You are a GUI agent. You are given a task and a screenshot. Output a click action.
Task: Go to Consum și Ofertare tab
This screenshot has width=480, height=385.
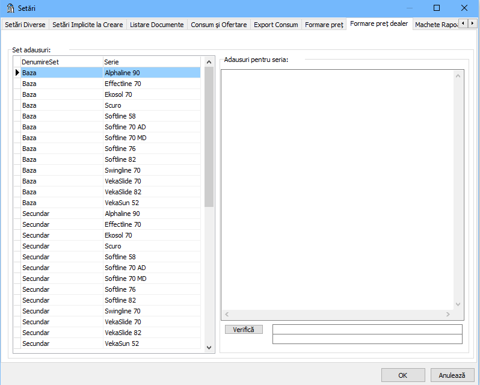click(x=218, y=25)
